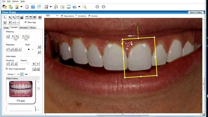Open the Library dropdown menu
208x117 pixels.
[x=11, y=74]
